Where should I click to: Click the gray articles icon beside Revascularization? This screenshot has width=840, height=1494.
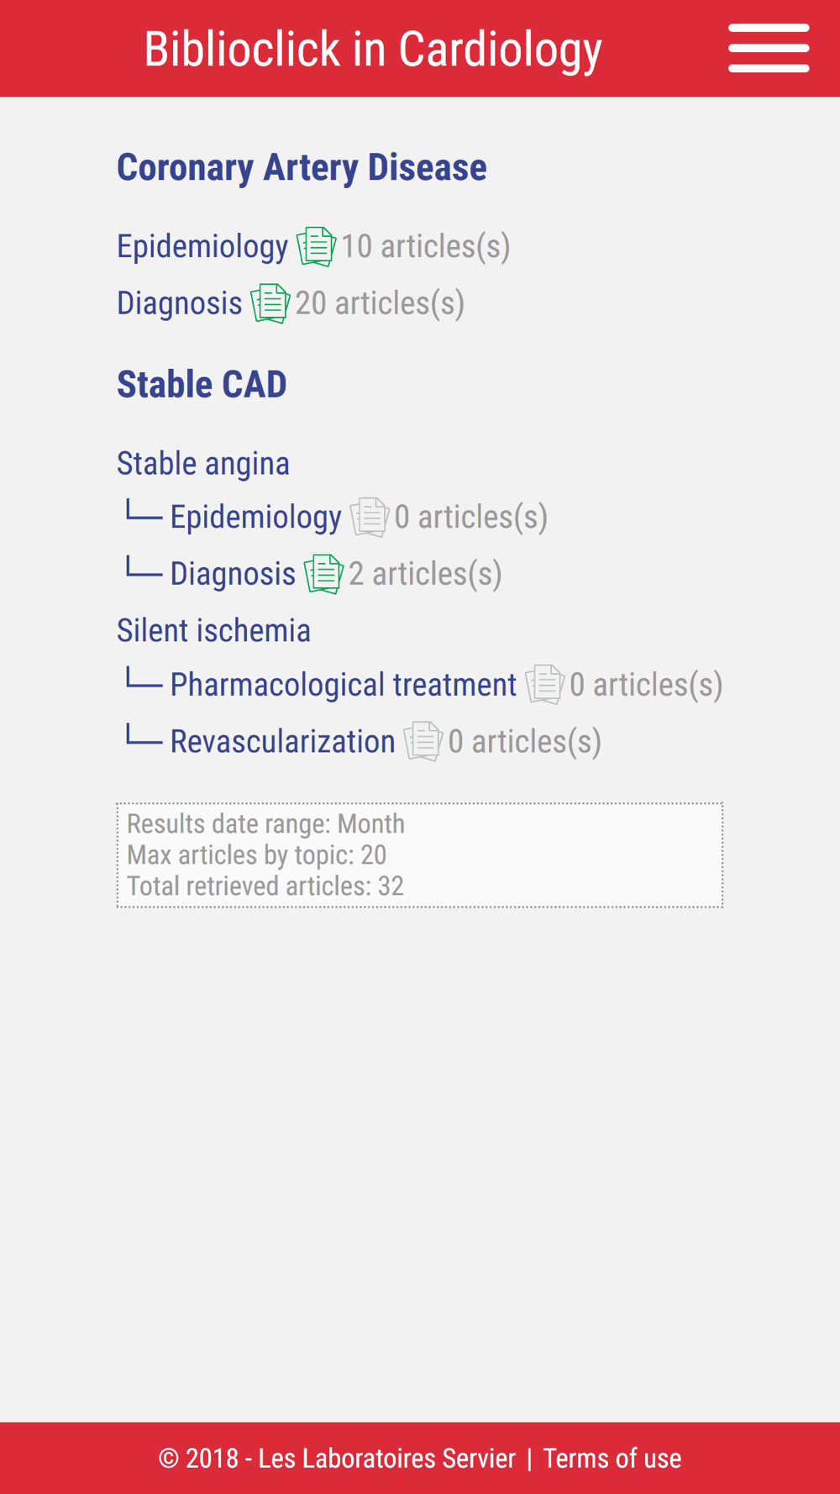tap(423, 741)
